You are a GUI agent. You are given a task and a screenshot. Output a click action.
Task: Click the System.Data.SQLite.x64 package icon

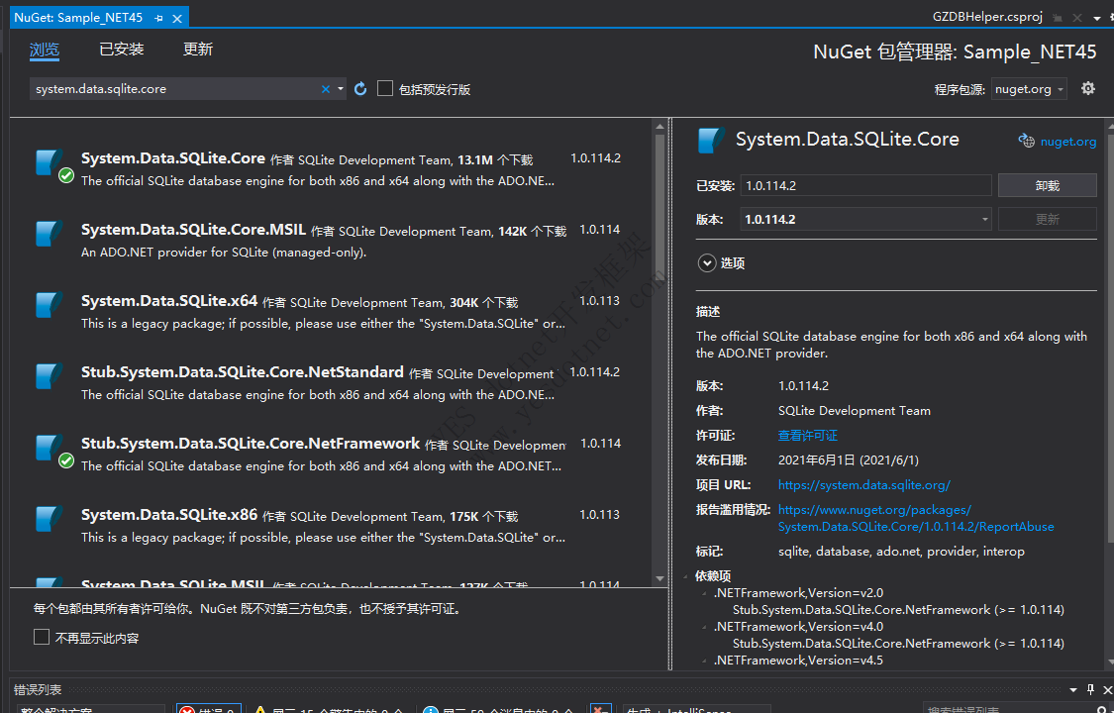(x=49, y=305)
